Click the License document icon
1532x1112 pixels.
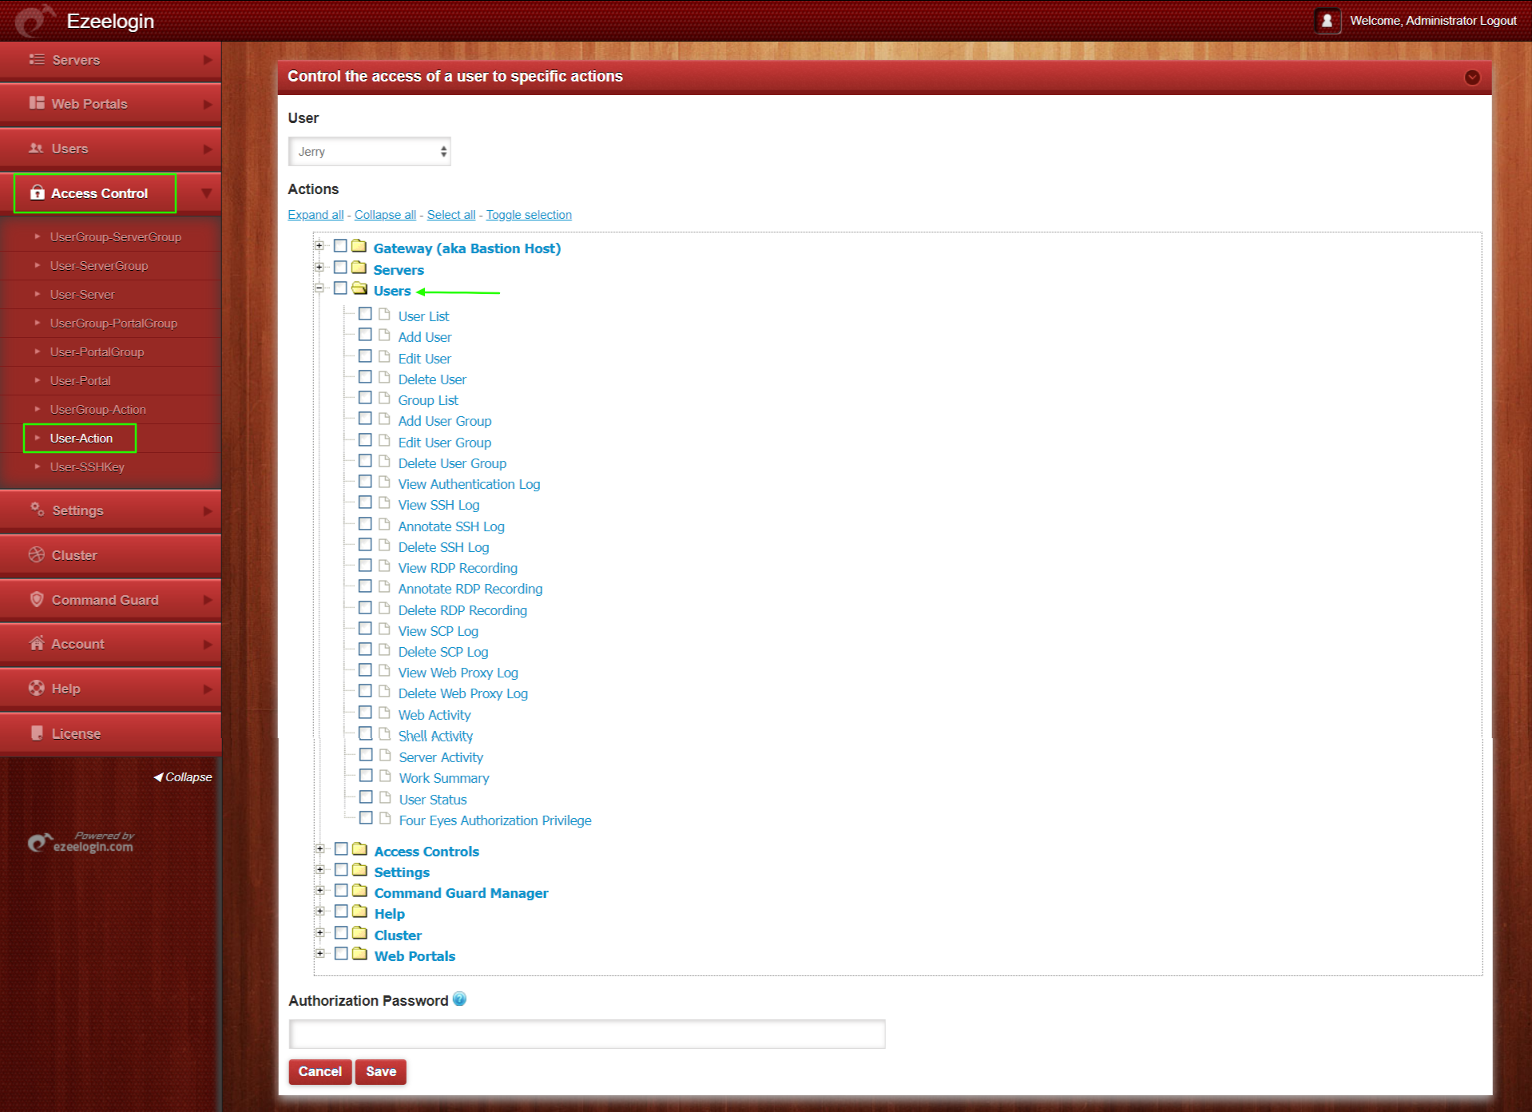tap(37, 733)
